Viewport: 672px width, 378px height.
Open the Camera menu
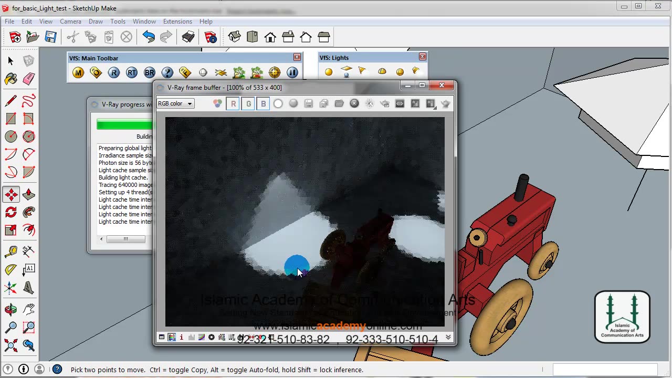(70, 22)
